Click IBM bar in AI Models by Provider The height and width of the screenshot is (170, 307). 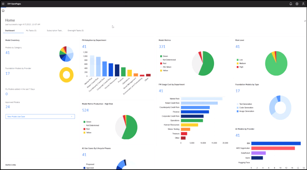[276, 143]
